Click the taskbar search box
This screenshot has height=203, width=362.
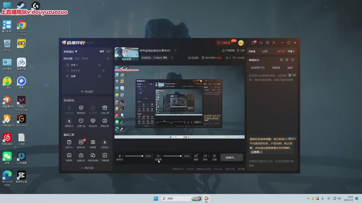(x=181, y=198)
